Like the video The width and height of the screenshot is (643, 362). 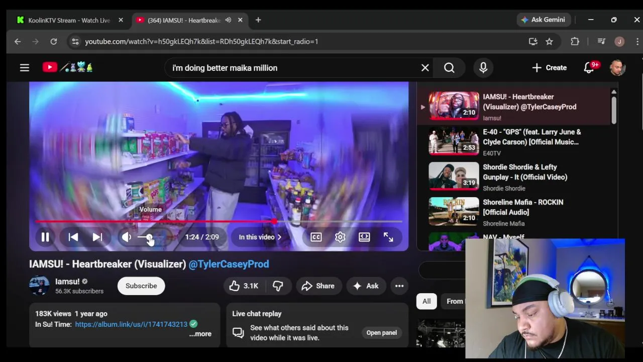point(243,286)
